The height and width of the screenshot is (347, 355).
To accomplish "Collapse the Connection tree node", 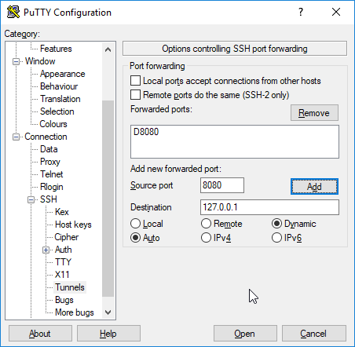I will click(16, 137).
